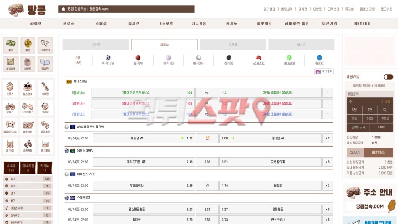The height and width of the screenshot is (224, 398).
Task: Click the CLEAR button in bet slip
Action: coord(354,153)
